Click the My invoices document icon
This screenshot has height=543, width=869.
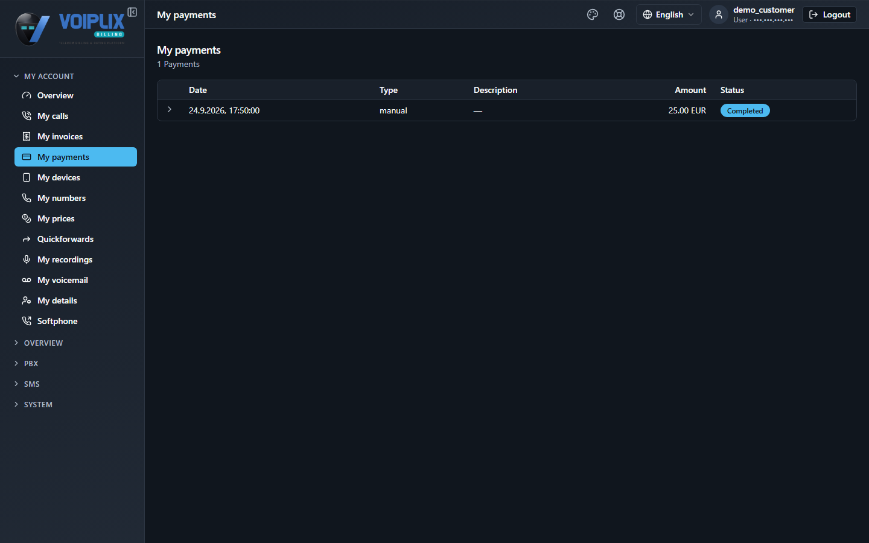(27, 136)
